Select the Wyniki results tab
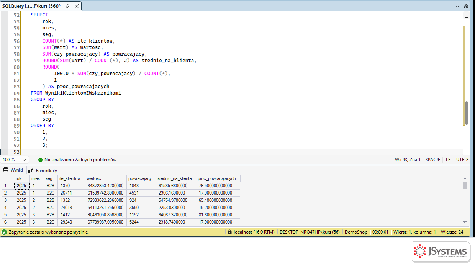 [x=13, y=170]
